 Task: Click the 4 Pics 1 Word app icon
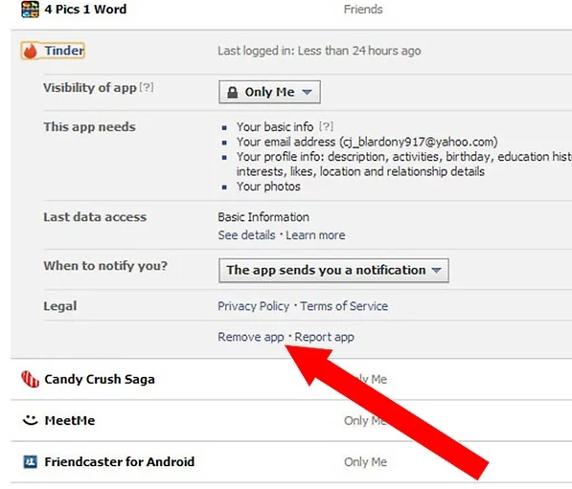pyautogui.click(x=30, y=10)
